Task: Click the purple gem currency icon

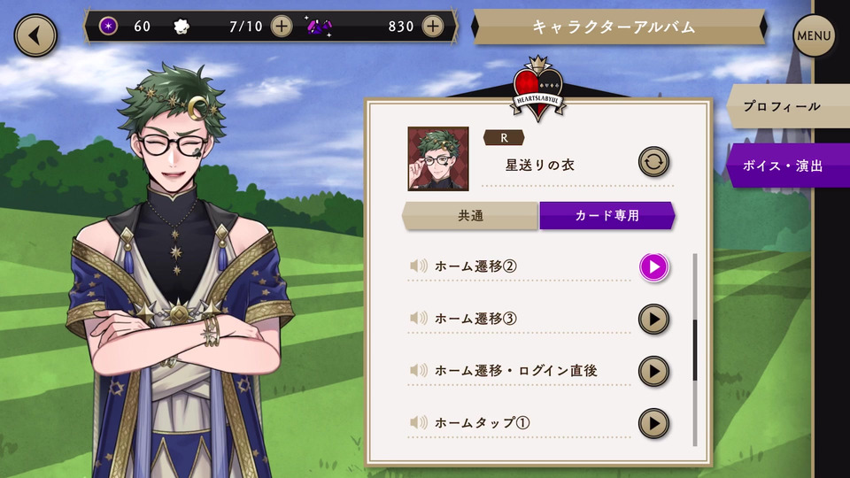Action: 320,26
